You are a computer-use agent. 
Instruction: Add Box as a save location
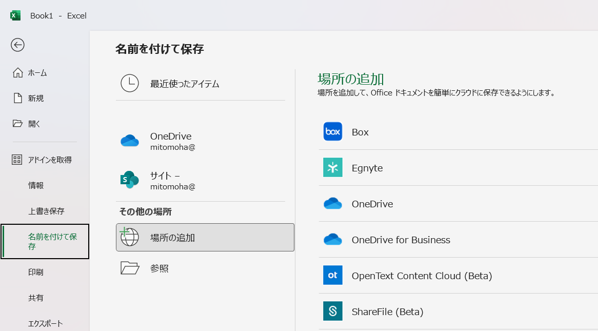458,132
